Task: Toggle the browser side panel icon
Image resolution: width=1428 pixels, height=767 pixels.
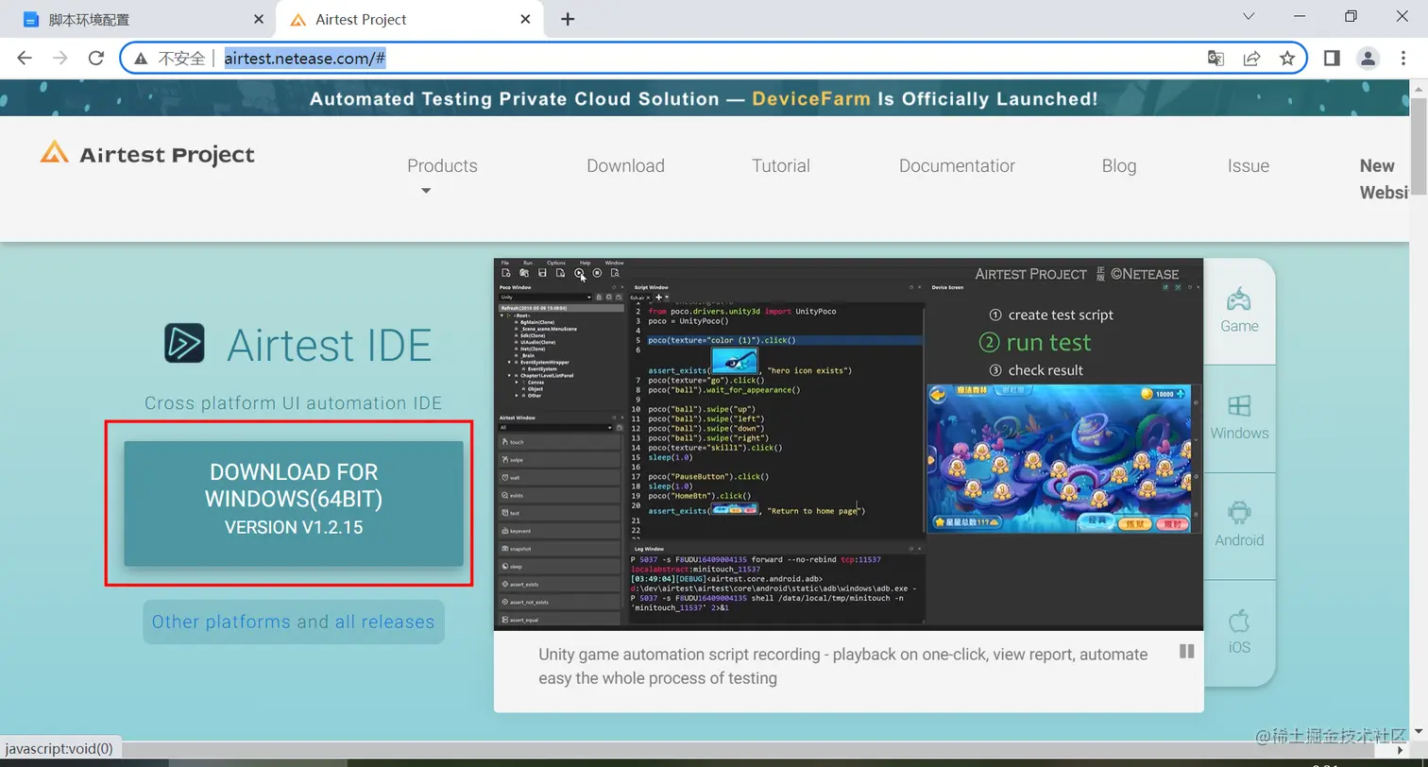Action: (x=1332, y=59)
